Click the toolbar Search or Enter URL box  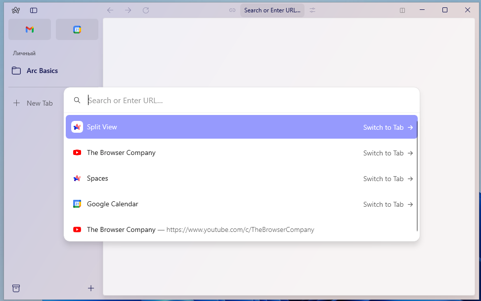pyautogui.click(x=272, y=10)
